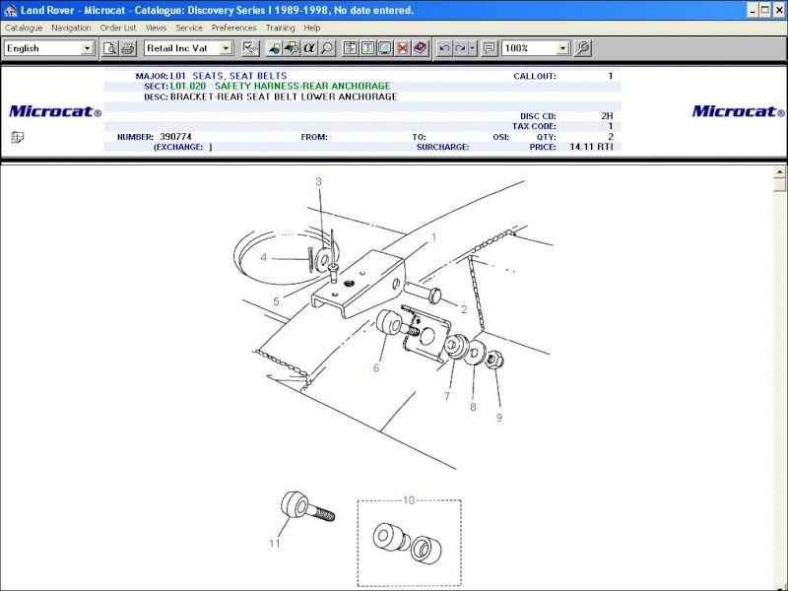Image resolution: width=788 pixels, height=591 pixels.
Task: Click the description BRACKET-REAR SEAT BELT LOWER ANCHORAGE
Action: click(x=284, y=97)
